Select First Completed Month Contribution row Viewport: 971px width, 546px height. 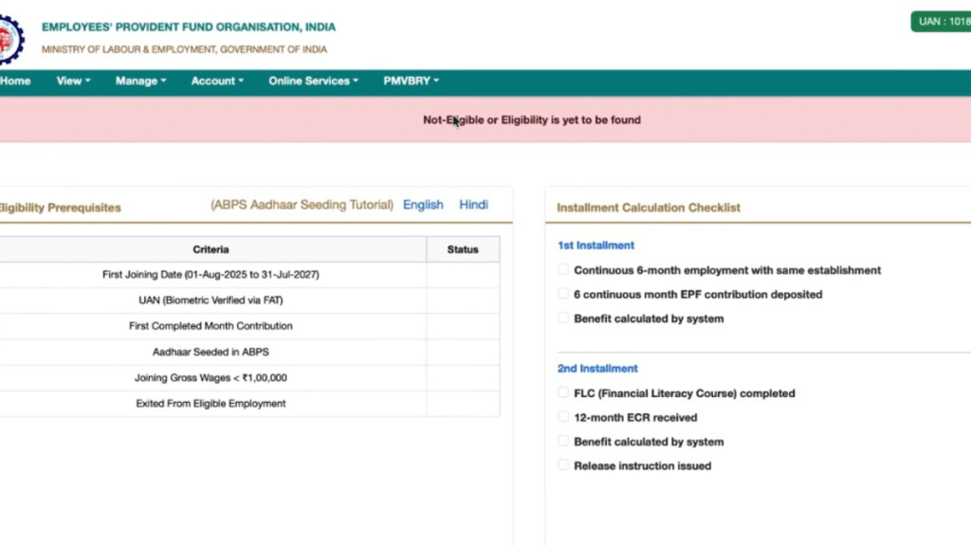(x=249, y=326)
